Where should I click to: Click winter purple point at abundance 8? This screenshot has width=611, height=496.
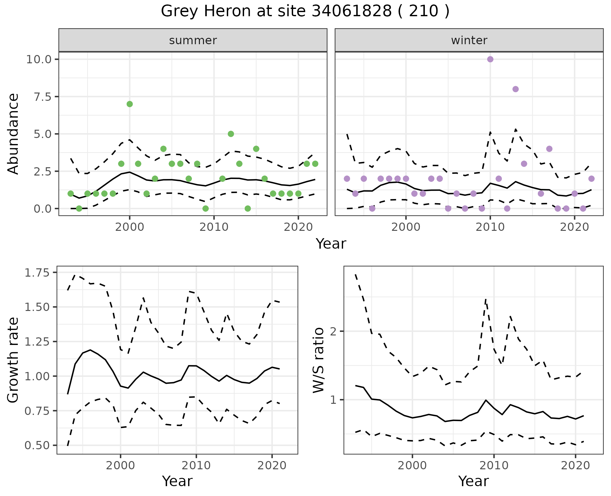516,89
